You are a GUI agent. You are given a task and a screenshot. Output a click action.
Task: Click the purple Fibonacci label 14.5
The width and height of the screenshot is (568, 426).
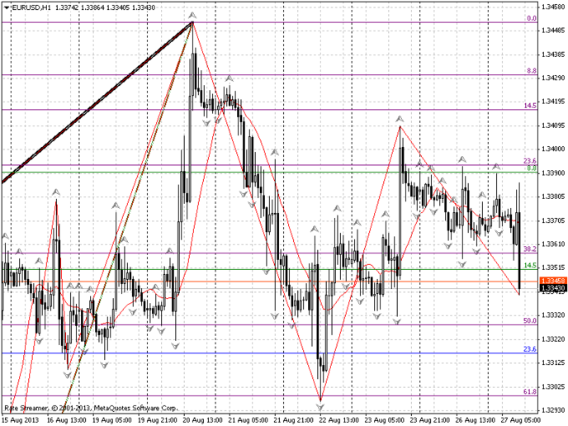point(530,106)
